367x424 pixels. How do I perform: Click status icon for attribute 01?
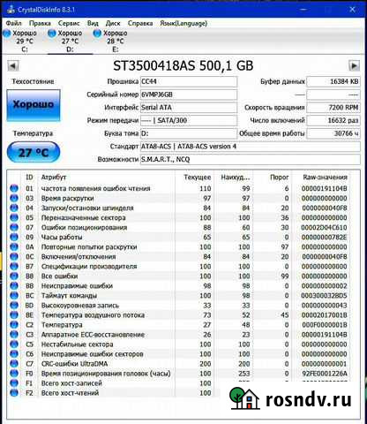pos(14,188)
